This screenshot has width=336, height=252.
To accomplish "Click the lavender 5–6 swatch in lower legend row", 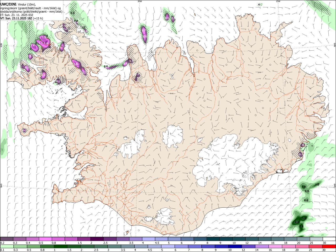I will click(168, 246).
